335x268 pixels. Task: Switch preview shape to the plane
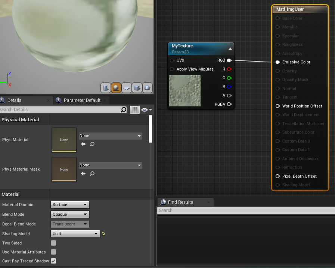(126, 88)
